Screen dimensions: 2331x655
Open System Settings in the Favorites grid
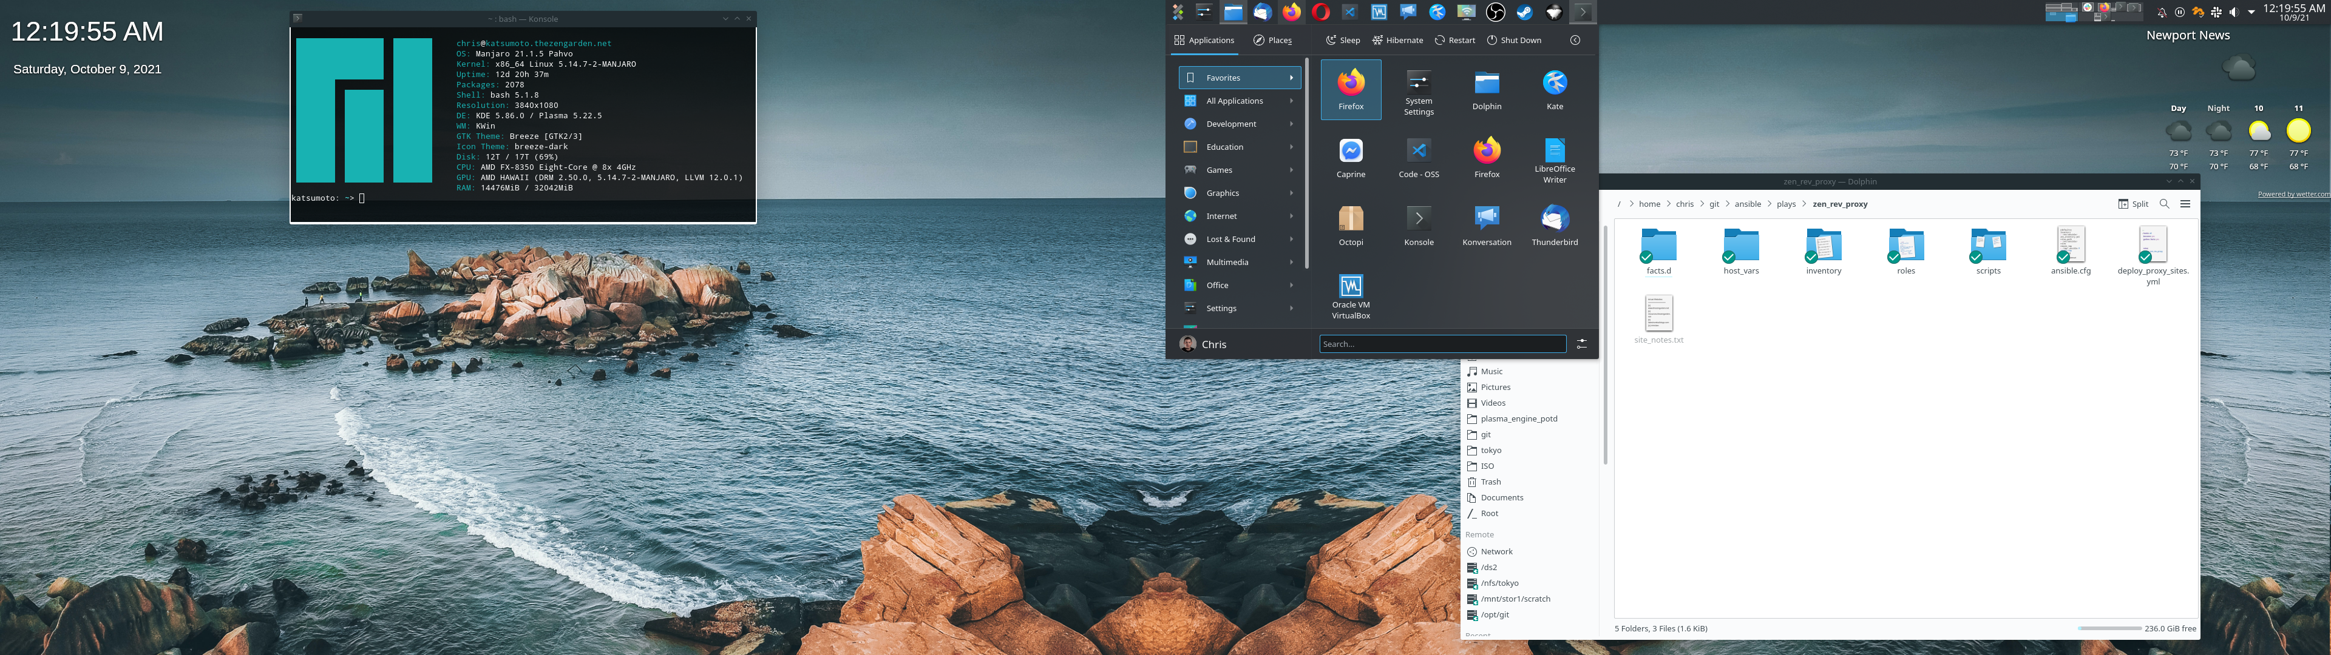click(x=1419, y=90)
